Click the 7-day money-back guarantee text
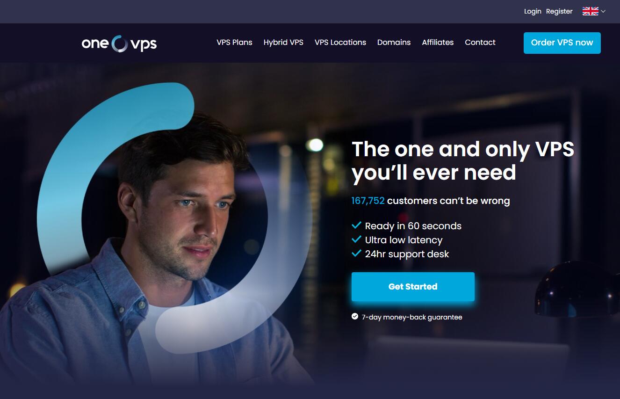Image resolution: width=620 pixels, height=399 pixels. [x=412, y=317]
